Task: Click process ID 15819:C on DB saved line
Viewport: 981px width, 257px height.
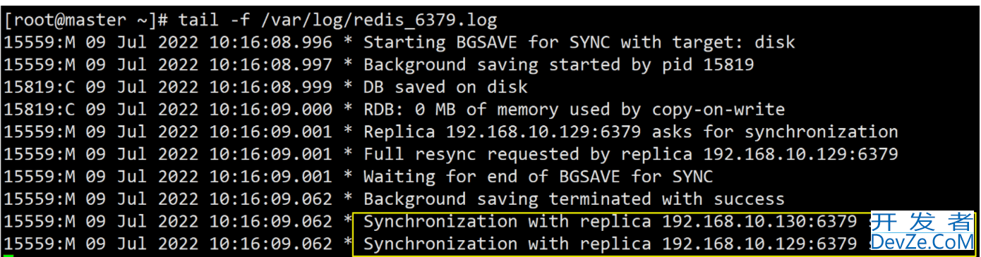Action: point(39,87)
